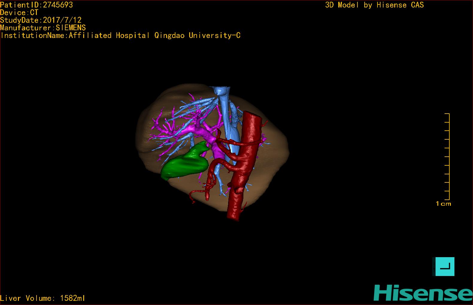
Task: Click the InstitutionName Affiliated Hospital Qingdao University text
Action: tap(120, 36)
